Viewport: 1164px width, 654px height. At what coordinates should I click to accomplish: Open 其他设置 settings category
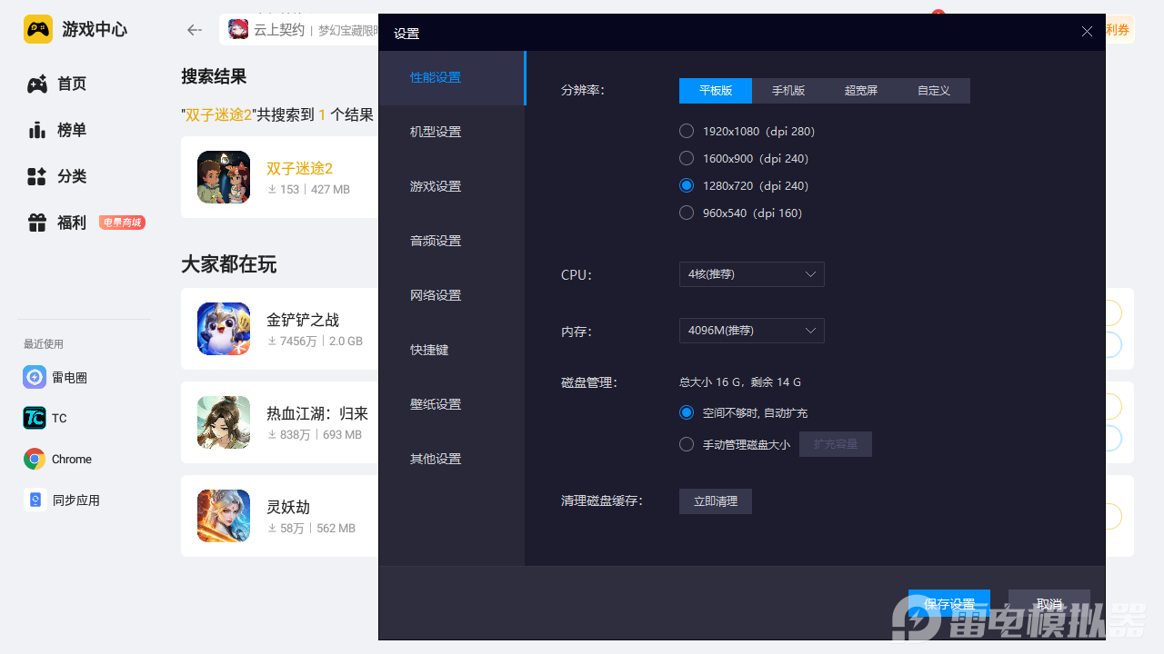452,459
